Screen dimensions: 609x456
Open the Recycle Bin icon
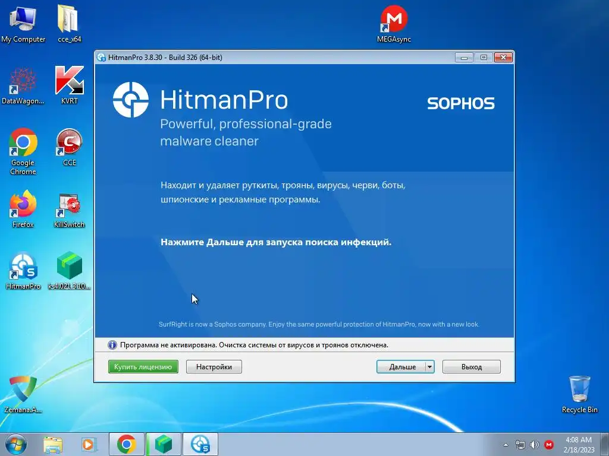click(579, 394)
